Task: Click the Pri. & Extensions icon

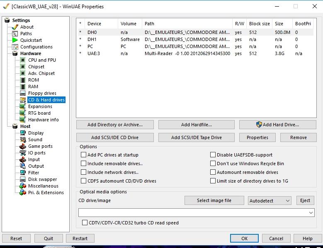Action: point(23,193)
